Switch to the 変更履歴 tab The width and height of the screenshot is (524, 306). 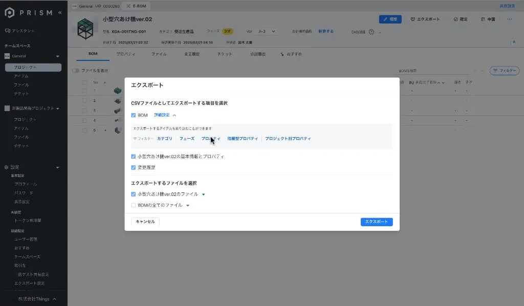[x=192, y=54]
